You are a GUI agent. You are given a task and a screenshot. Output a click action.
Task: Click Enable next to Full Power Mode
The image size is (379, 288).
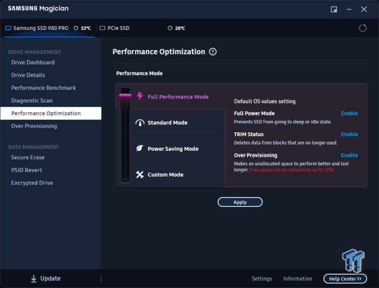[349, 113]
